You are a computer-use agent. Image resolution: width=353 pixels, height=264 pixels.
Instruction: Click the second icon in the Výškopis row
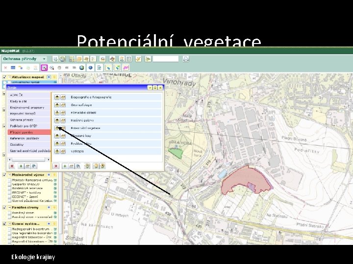click(x=63, y=151)
